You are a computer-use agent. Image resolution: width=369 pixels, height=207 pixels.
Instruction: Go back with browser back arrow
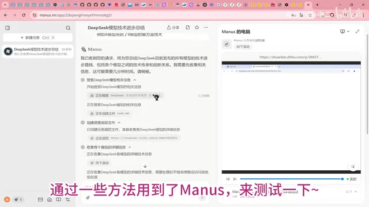coord(6,15)
